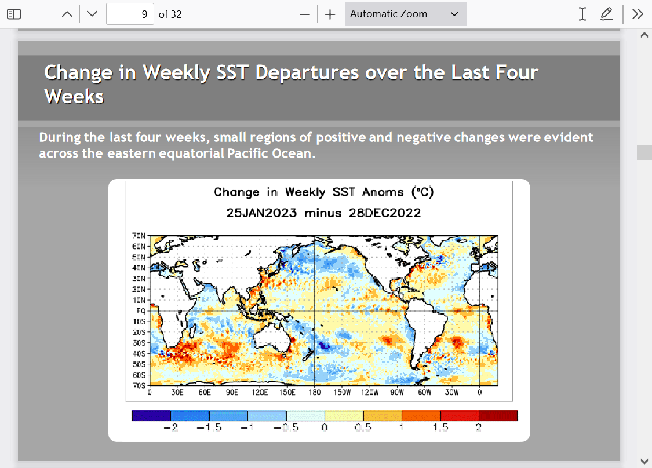Click the dark red colorbar segment past 2
Image resolution: width=652 pixels, height=468 pixels.
(x=498, y=416)
